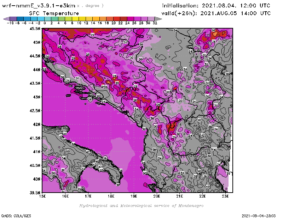Click the 20E longitude label
The image size is (283, 218).
point(157,196)
